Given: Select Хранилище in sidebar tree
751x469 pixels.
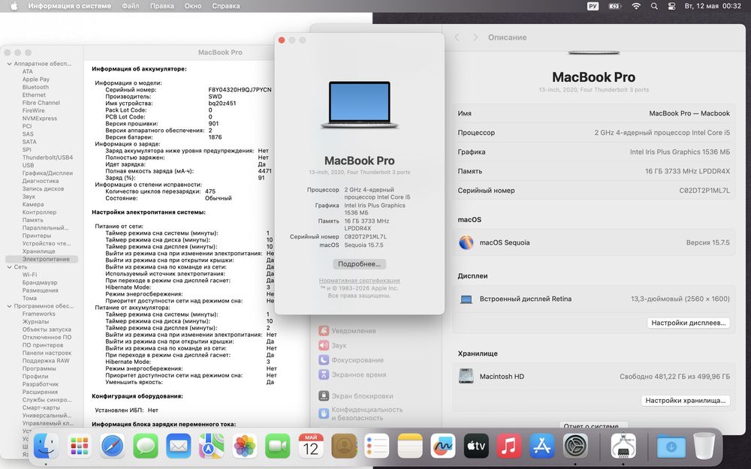Looking at the screenshot, I should tap(38, 251).
